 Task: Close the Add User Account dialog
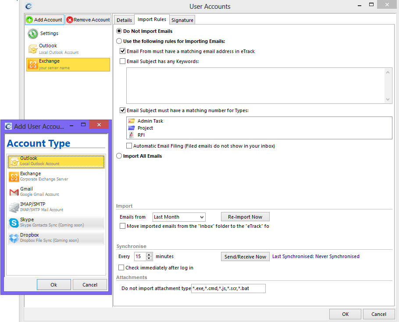[x=99, y=124]
